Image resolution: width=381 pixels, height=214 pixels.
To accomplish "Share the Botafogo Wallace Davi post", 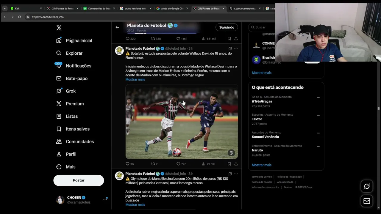I will coord(236,164).
